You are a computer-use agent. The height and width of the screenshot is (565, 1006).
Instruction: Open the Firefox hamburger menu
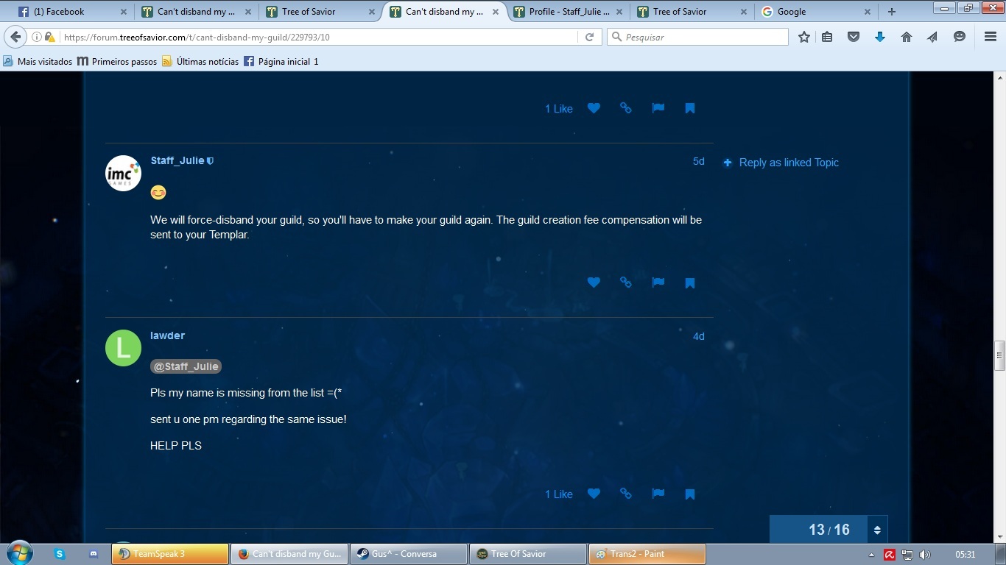tap(991, 37)
